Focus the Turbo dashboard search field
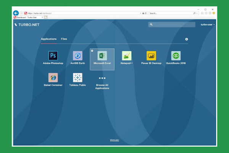229x153 pixels. [x=172, y=24]
